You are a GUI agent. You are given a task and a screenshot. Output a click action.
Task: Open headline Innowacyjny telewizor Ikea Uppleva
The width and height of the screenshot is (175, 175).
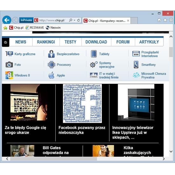pos(133,132)
